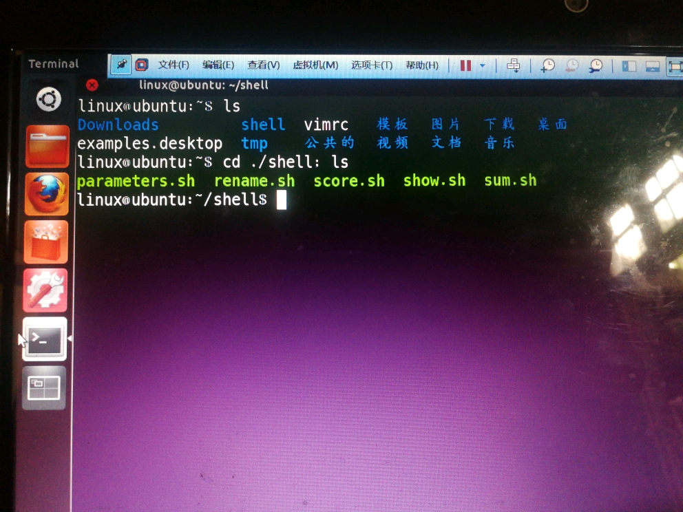Open System Settings wrench gear icon
The width and height of the screenshot is (683, 512).
[x=45, y=290]
